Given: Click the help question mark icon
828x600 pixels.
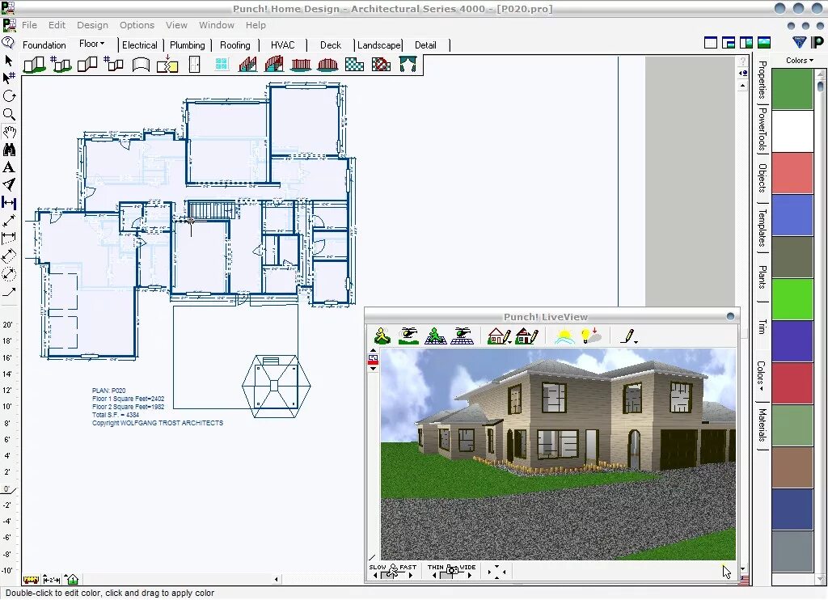Looking at the screenshot, I should tap(8, 42).
